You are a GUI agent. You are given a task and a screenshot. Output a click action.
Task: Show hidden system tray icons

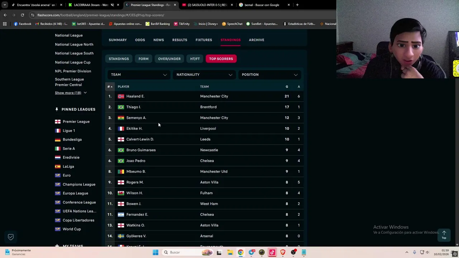[407, 252]
